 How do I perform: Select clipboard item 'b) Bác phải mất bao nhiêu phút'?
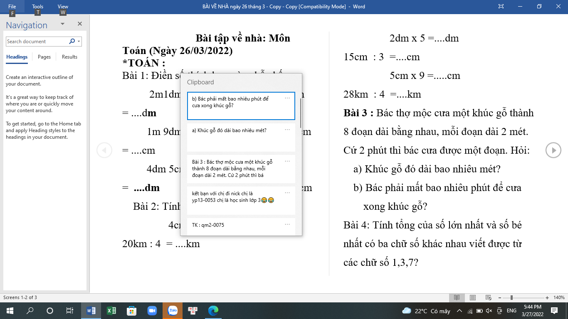241,106
